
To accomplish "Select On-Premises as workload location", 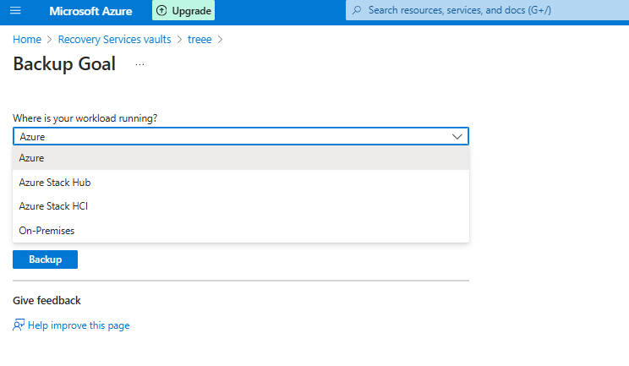I will coord(47,230).
